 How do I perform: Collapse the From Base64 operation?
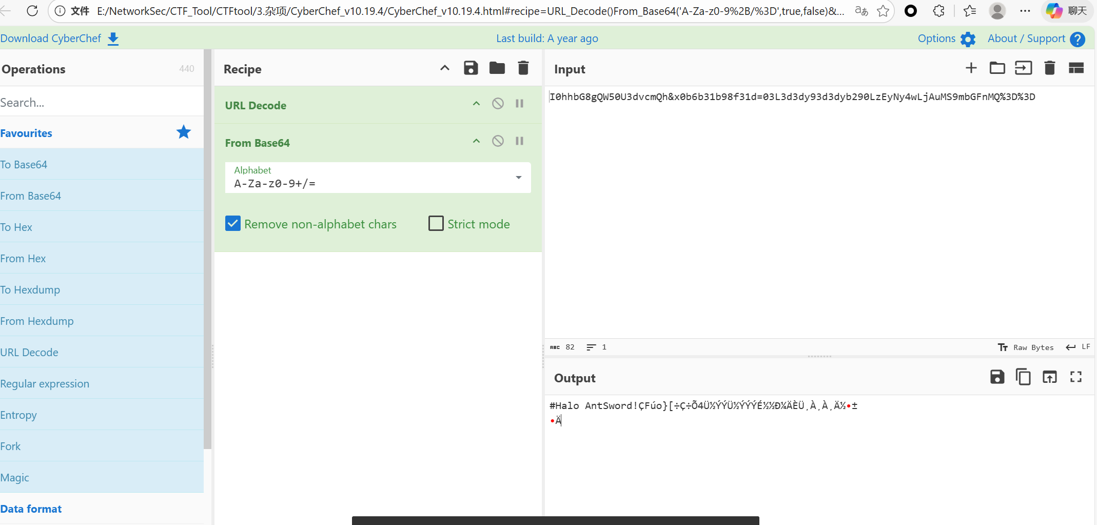click(476, 141)
